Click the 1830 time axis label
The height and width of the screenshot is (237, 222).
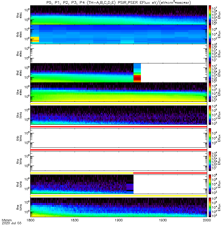coord(75,220)
